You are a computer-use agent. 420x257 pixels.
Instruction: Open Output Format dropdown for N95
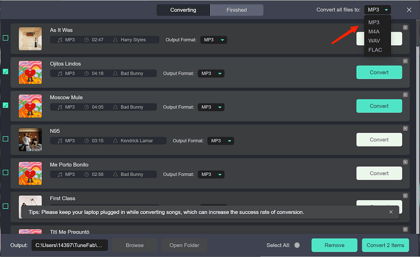click(220, 141)
